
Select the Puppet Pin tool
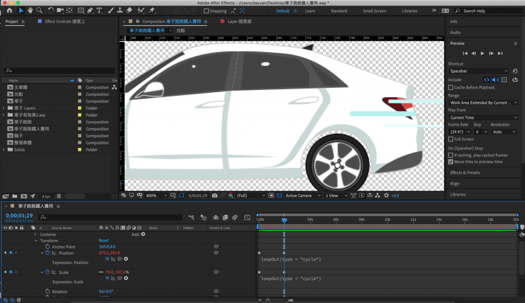(x=152, y=10)
